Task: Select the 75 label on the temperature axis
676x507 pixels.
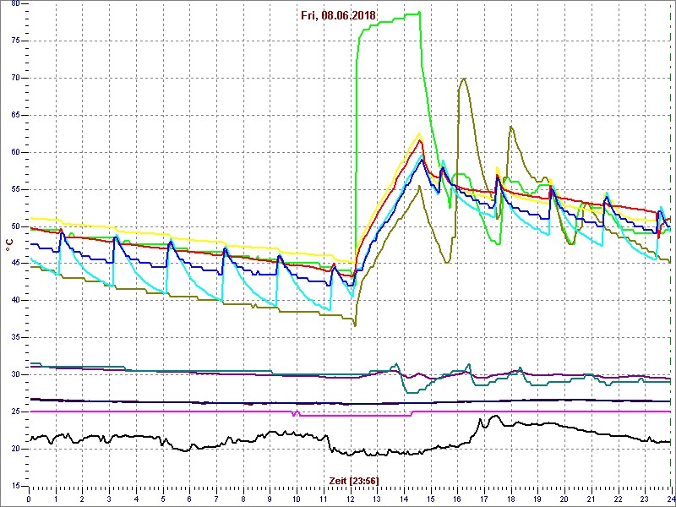Action: click(x=14, y=41)
